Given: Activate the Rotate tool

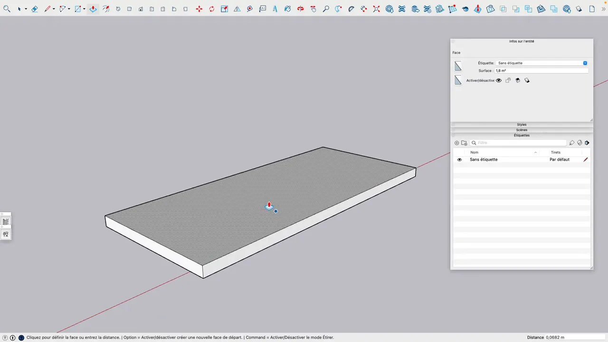Looking at the screenshot, I should click(211, 9).
